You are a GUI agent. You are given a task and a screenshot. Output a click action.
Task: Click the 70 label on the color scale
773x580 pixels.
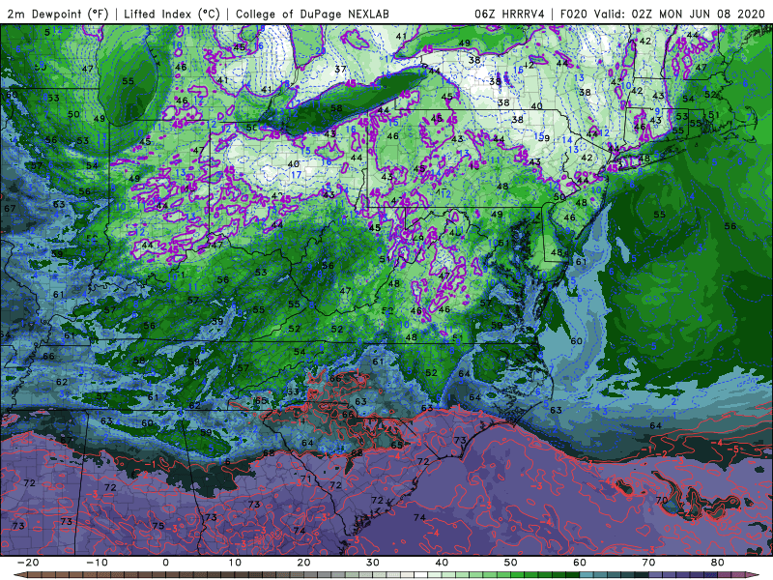pyautogui.click(x=648, y=563)
